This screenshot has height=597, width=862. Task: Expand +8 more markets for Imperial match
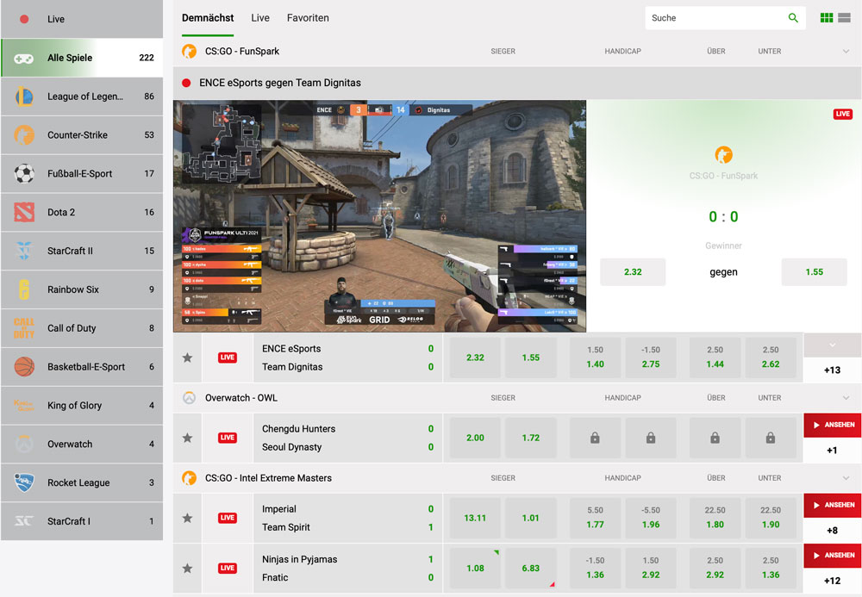coord(833,531)
